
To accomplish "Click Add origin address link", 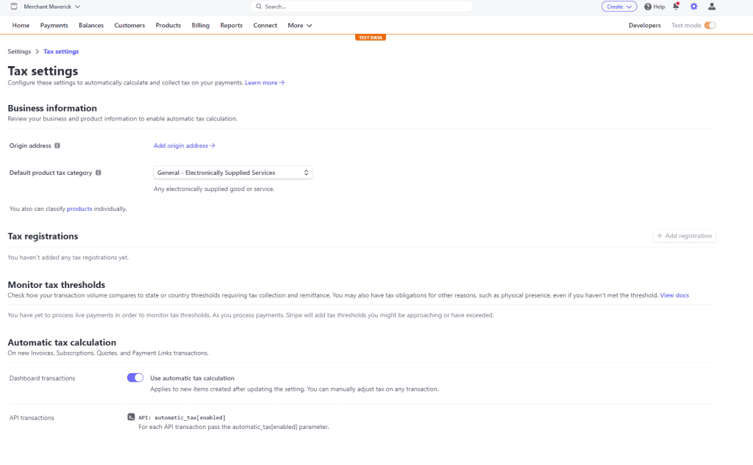I will [x=184, y=146].
